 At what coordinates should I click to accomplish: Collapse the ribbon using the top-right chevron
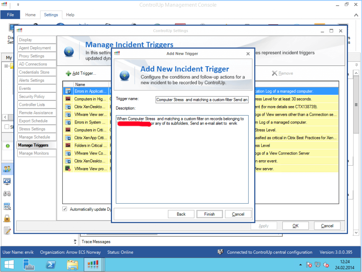click(x=356, y=15)
